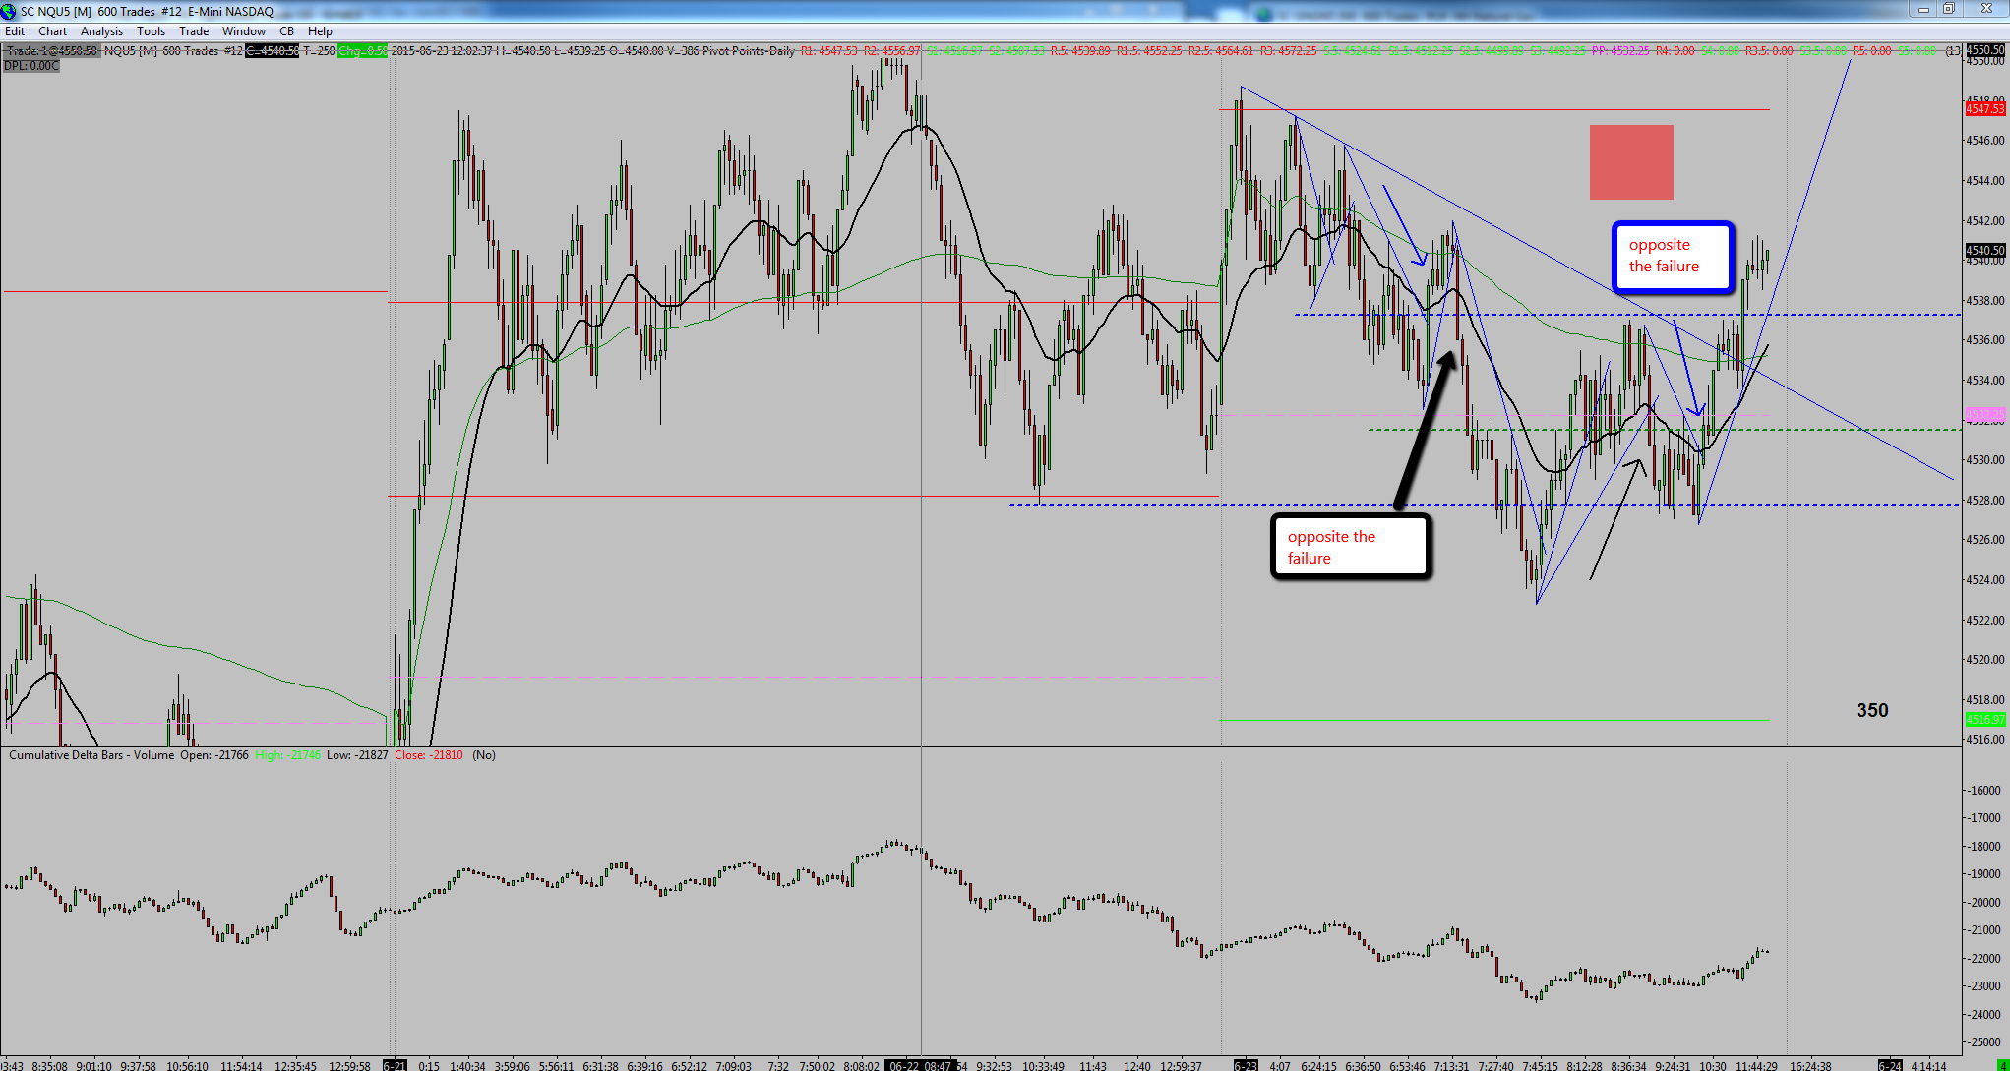Restore down the Sierra Chart window

tap(1949, 9)
